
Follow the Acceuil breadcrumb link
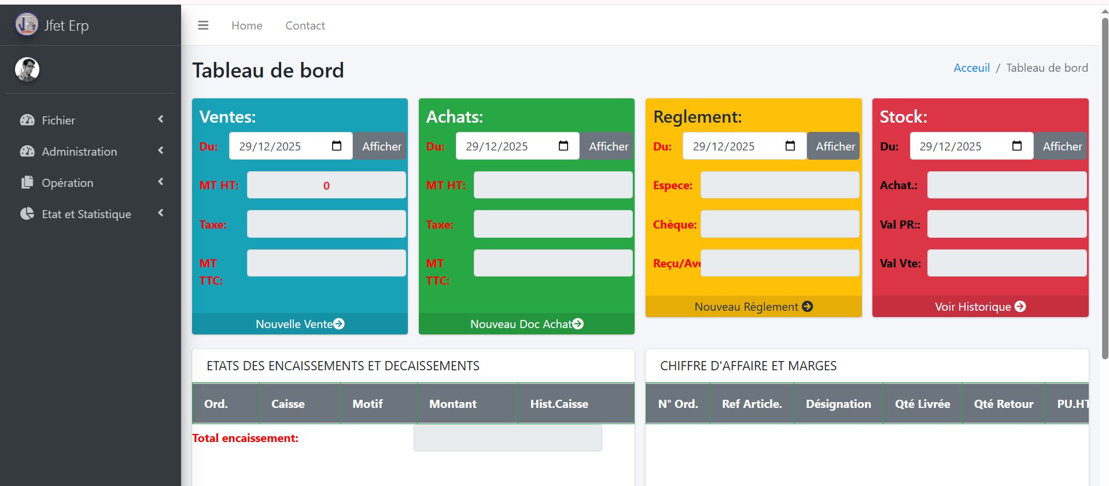click(971, 68)
